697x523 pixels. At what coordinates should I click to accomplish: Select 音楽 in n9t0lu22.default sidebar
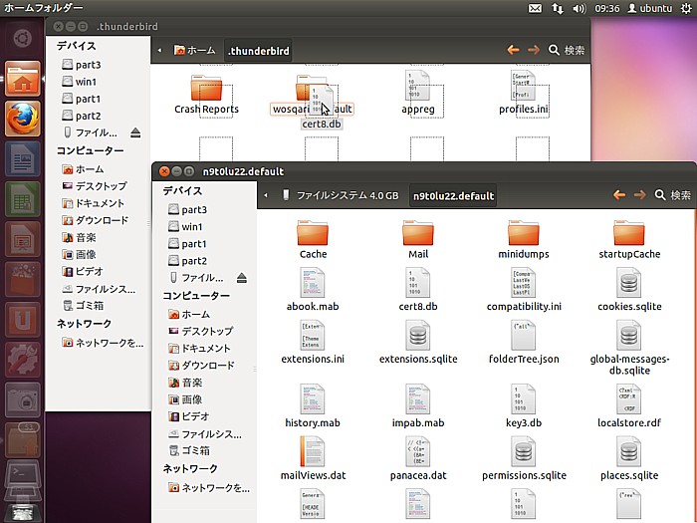coord(185,382)
